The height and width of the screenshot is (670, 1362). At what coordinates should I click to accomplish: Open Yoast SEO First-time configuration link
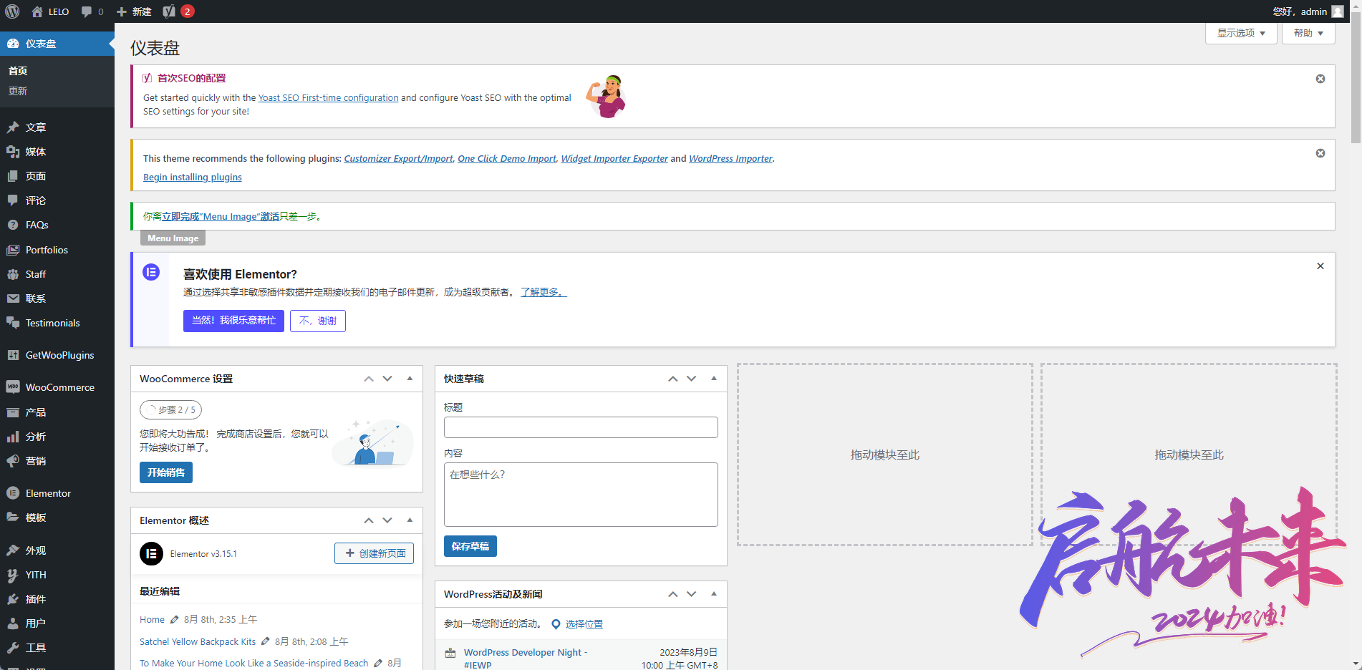(x=328, y=98)
